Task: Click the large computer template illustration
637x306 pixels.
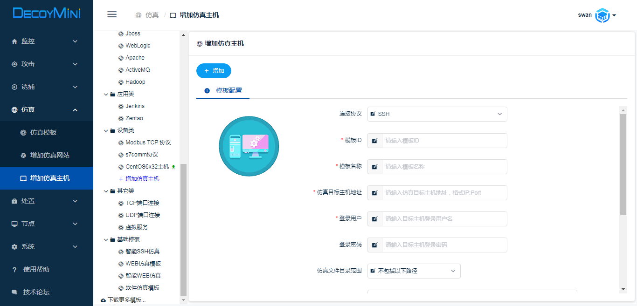Action: pos(249,146)
